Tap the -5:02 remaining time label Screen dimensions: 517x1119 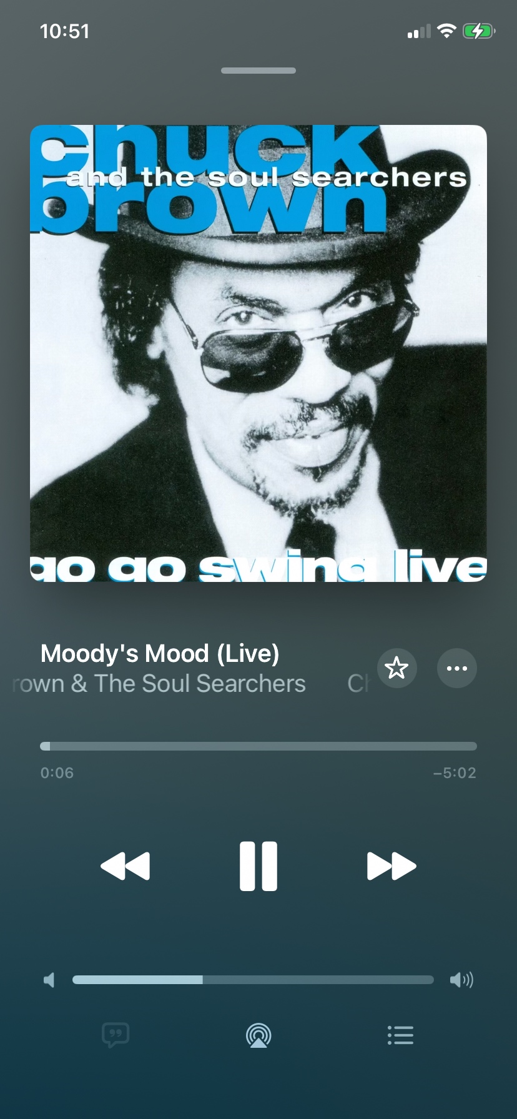tap(455, 773)
